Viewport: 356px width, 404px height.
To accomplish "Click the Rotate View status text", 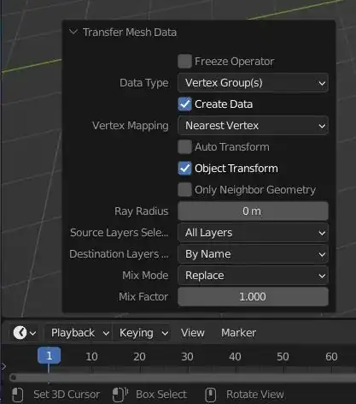I will tap(255, 395).
